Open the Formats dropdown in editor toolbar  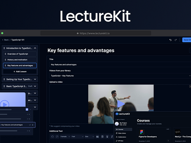coord(65,137)
